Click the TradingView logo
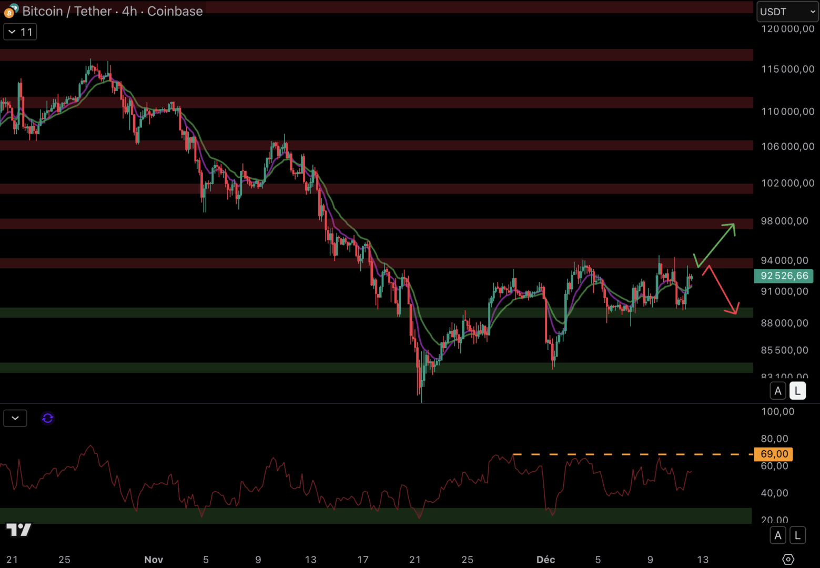Image resolution: width=820 pixels, height=568 pixels. tap(19, 529)
